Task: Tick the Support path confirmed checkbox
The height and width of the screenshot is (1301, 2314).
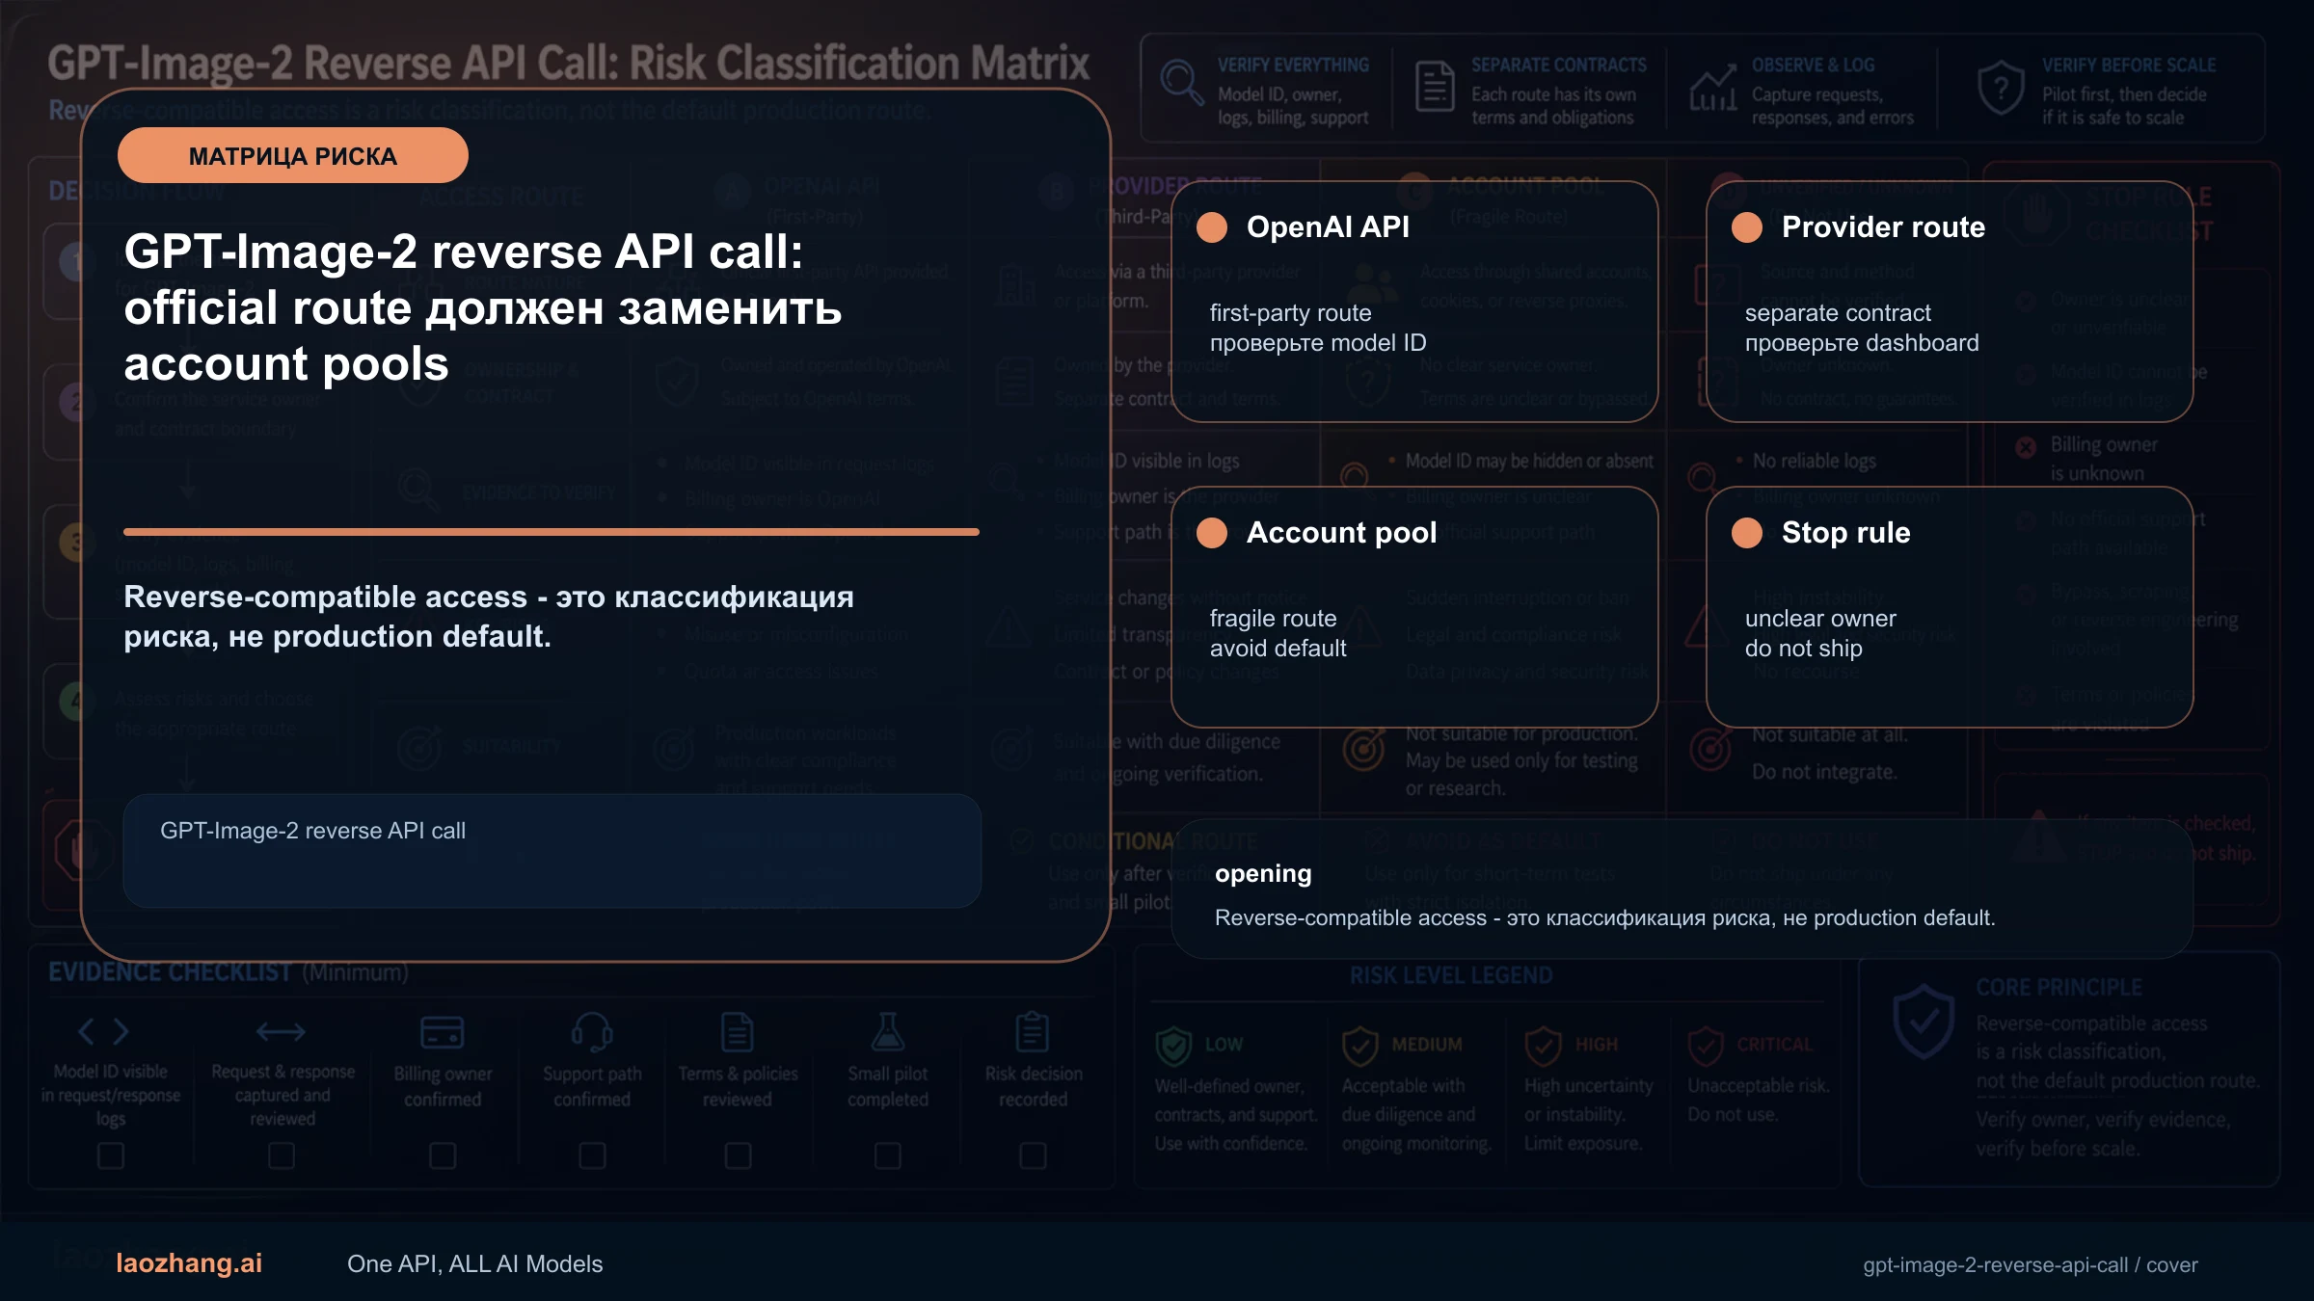Action: [x=592, y=1155]
